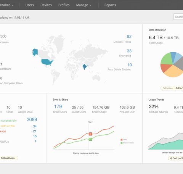Select the CloudApps radio option
Screen dimensions: 183x174
pos(8,158)
